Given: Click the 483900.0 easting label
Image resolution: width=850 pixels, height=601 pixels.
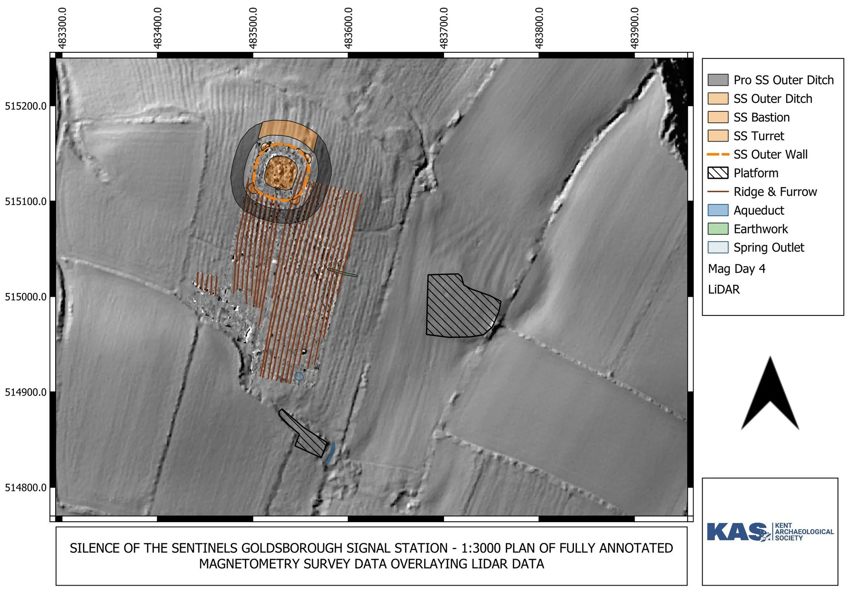Looking at the screenshot, I should tap(634, 28).
